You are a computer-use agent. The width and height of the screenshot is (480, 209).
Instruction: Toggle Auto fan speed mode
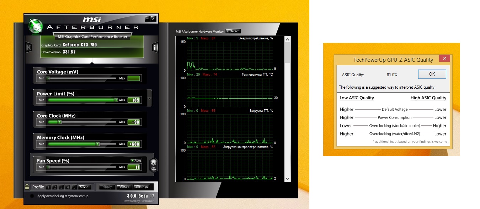136,161
